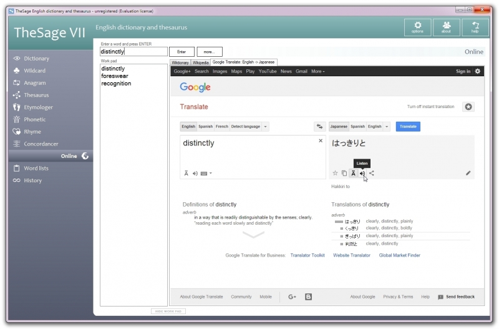Viewport: 499px width, 329px height.
Task: Open the about button
Action: 446,27
